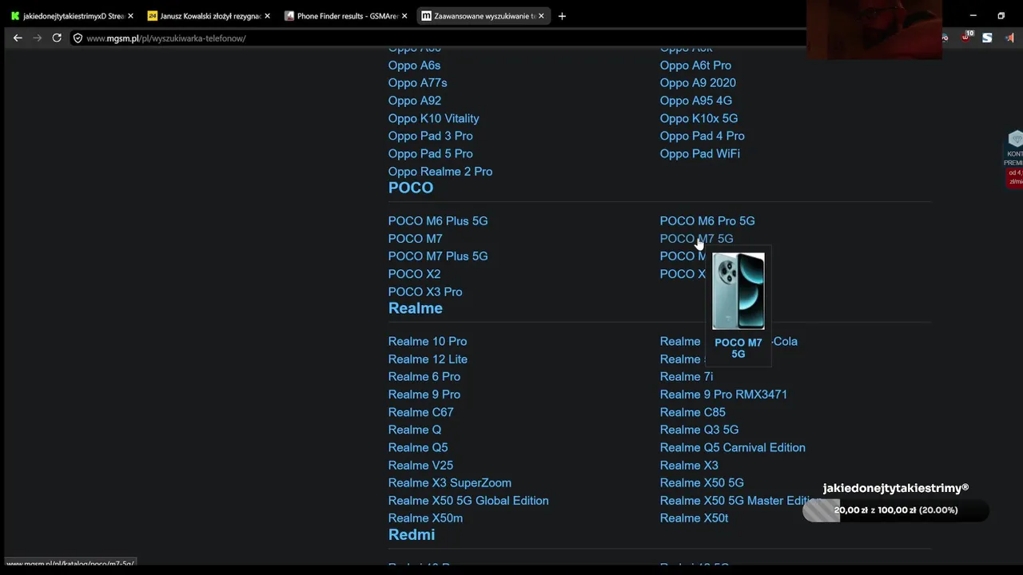Click the browser forward arrow

coord(37,38)
